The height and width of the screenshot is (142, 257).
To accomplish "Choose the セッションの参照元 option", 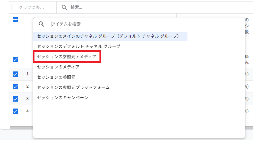I will pos(56,77).
